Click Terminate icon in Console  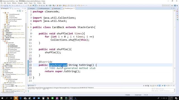tap(144, 86)
